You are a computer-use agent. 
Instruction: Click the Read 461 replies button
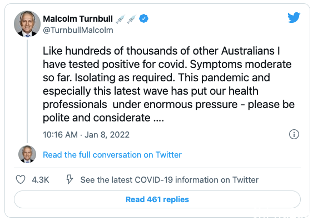click(157, 199)
